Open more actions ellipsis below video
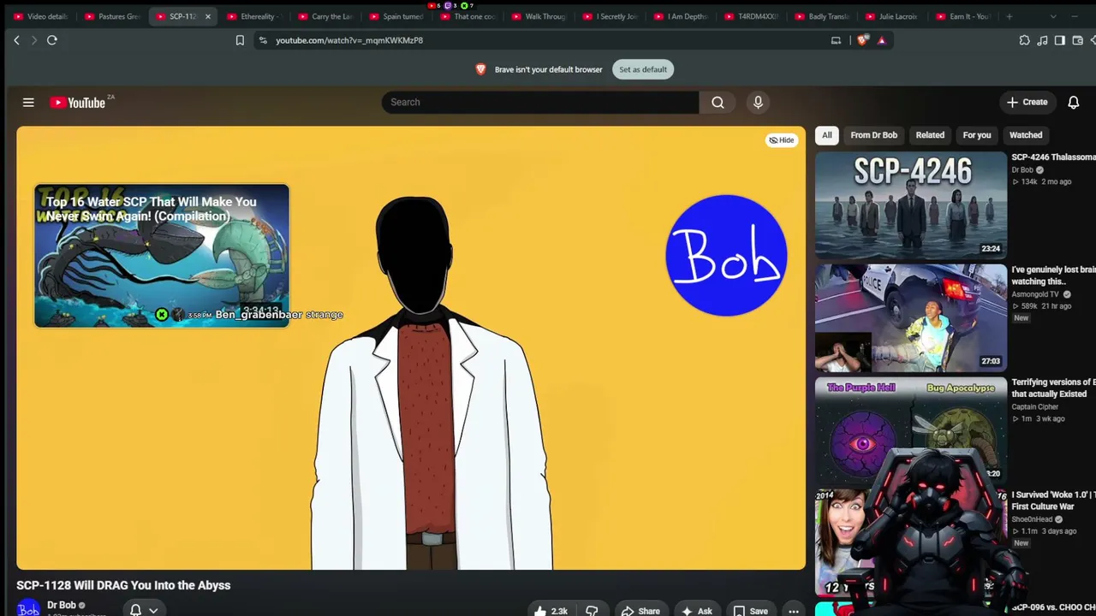The height and width of the screenshot is (616, 1096). 794,611
